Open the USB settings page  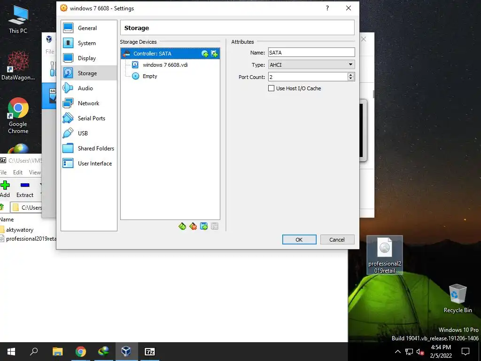coord(89,133)
